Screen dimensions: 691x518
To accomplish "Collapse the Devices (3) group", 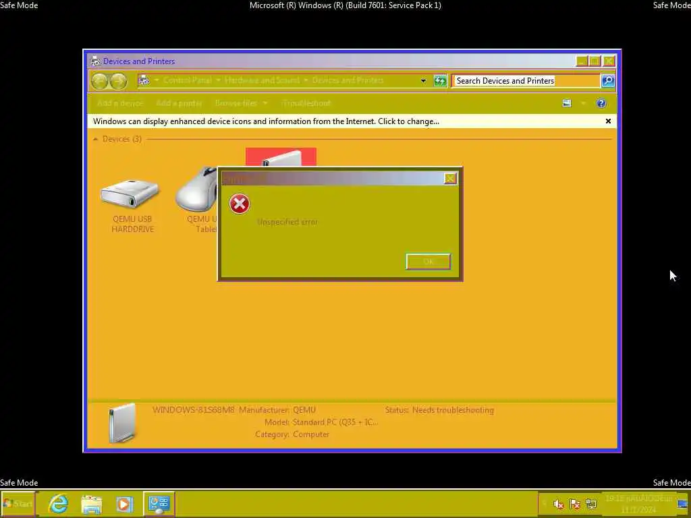I will point(96,139).
